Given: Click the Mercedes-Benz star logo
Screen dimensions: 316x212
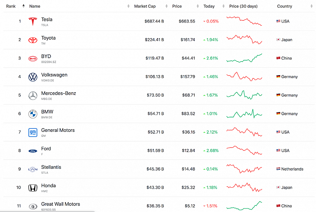Looking at the screenshot, I should [32, 95].
